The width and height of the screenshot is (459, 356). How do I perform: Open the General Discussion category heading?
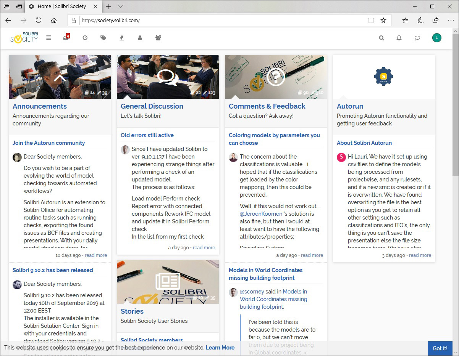click(x=152, y=106)
